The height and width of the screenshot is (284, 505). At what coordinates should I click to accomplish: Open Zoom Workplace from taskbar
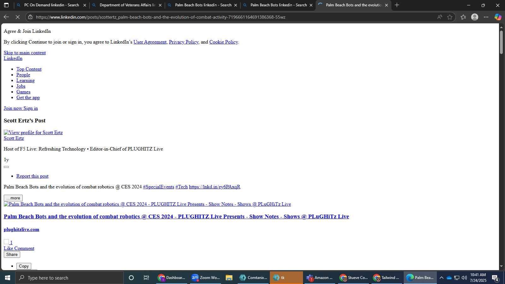(x=205, y=278)
